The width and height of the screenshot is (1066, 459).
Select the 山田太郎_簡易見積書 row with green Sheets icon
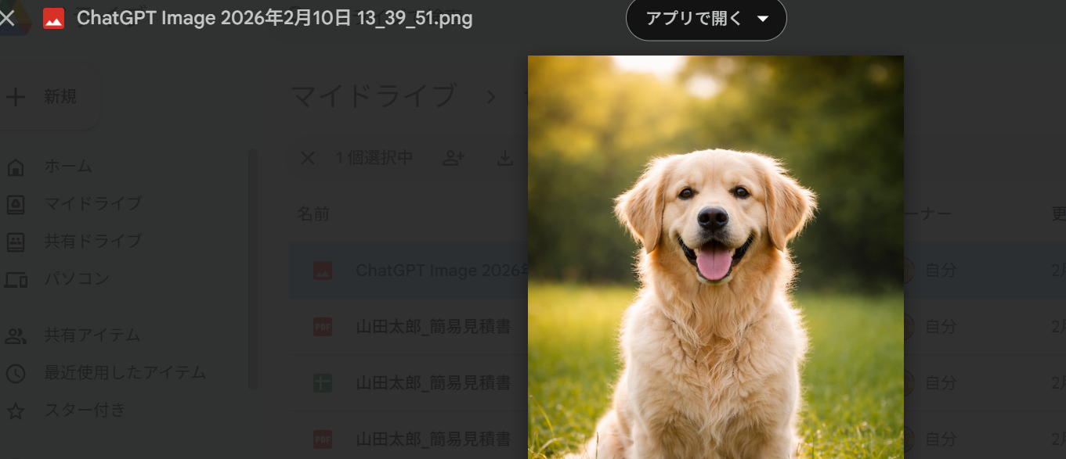click(678, 383)
